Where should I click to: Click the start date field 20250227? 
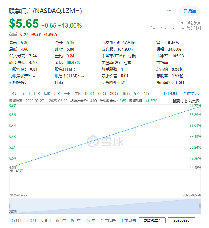point(152,220)
